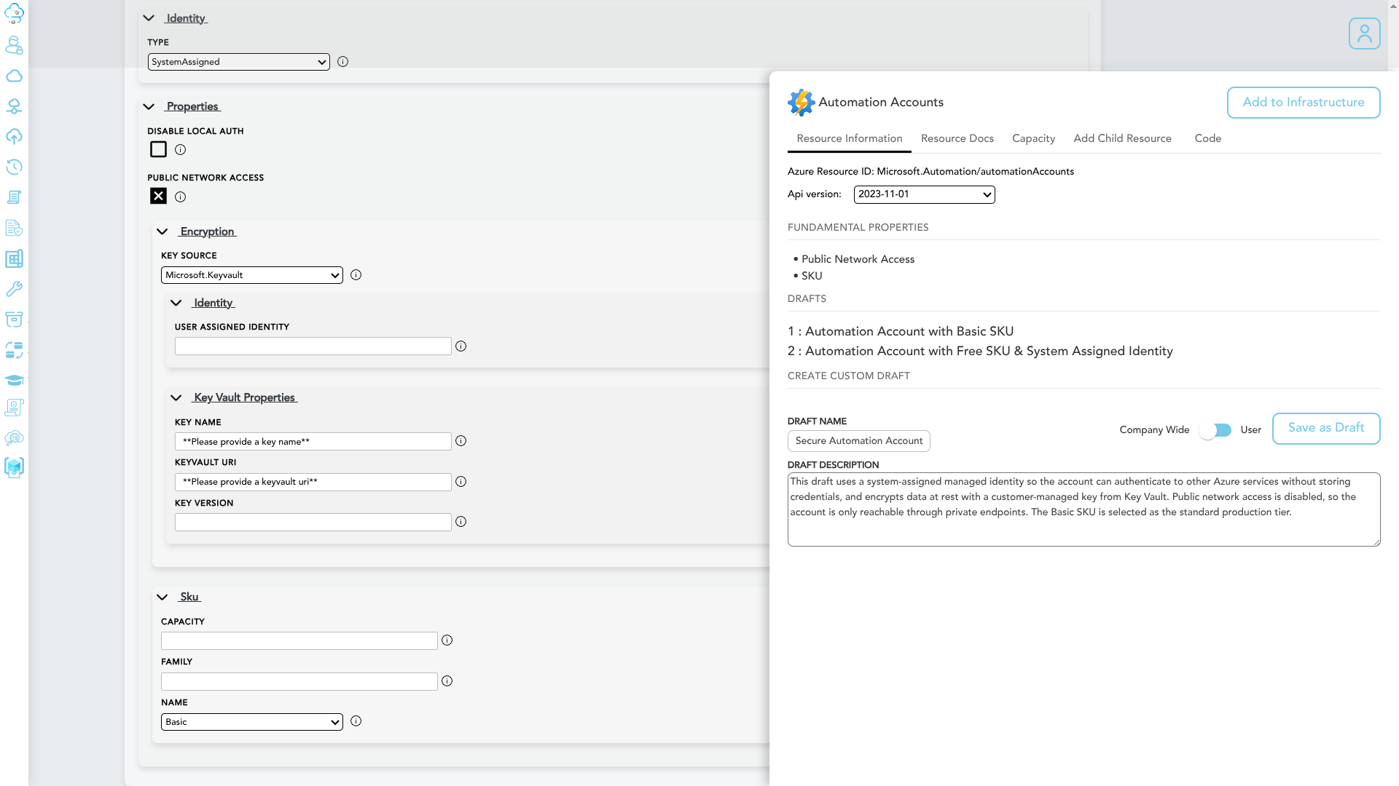Show info for Sku Capacity field
The width and height of the screenshot is (1399, 786).
(447, 640)
